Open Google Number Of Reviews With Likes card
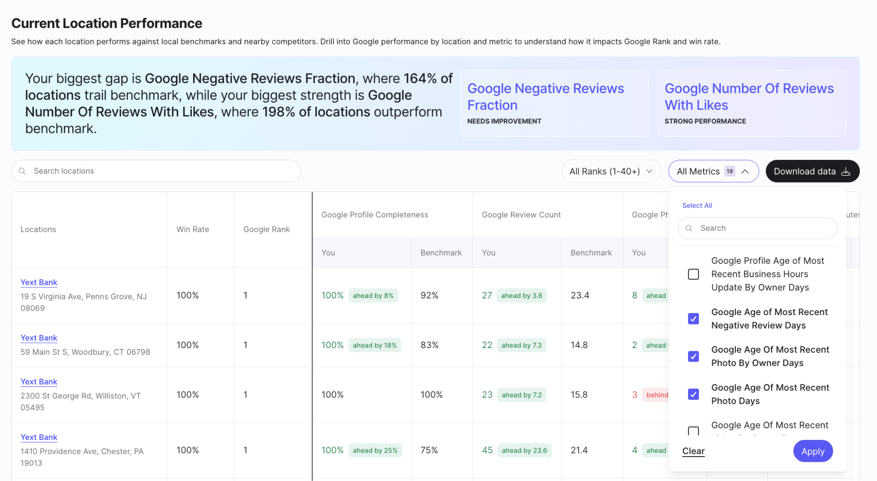Screen dimensions: 877x481 [x=752, y=103]
